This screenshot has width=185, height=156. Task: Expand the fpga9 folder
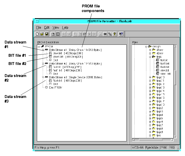150,132
